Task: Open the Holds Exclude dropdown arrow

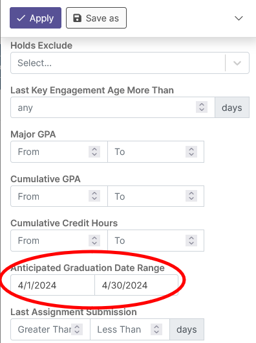Action: click(x=237, y=64)
